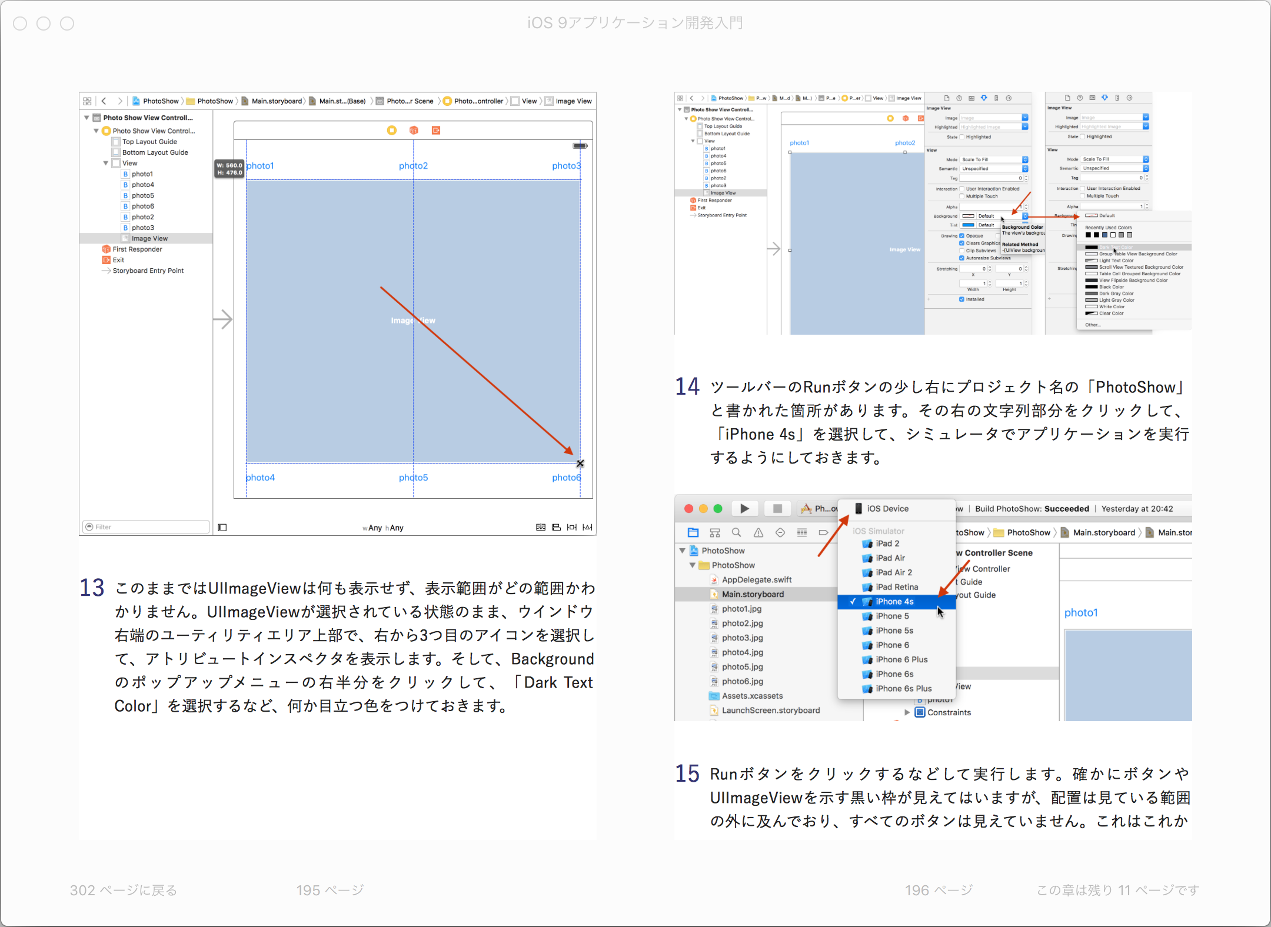Click the Run (play) button in Xcode toolbar
1271x927 pixels.
tap(744, 509)
